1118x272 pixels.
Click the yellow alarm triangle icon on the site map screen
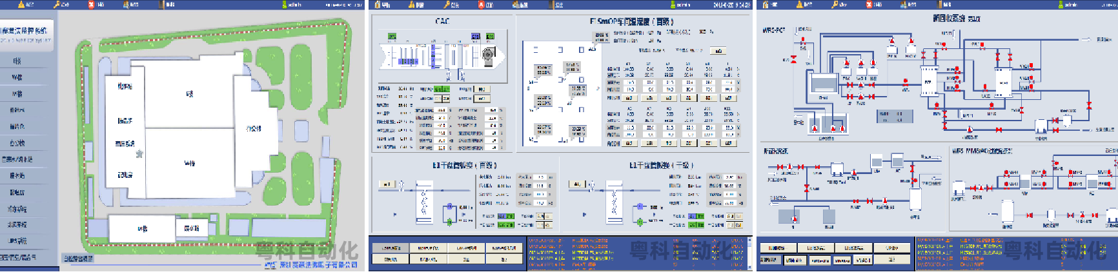pyautogui.click(x=21, y=5)
